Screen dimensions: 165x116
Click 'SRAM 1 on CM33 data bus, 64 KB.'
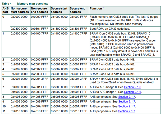coord(112,64)
